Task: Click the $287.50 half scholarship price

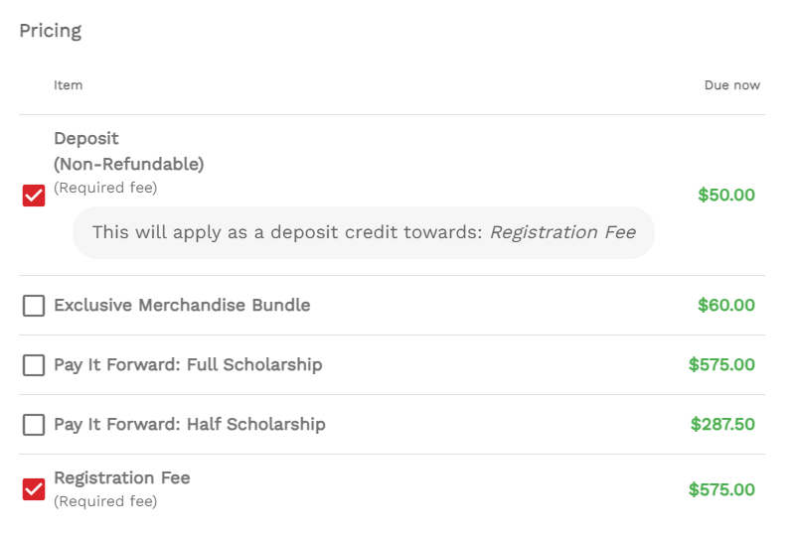Action: (722, 425)
